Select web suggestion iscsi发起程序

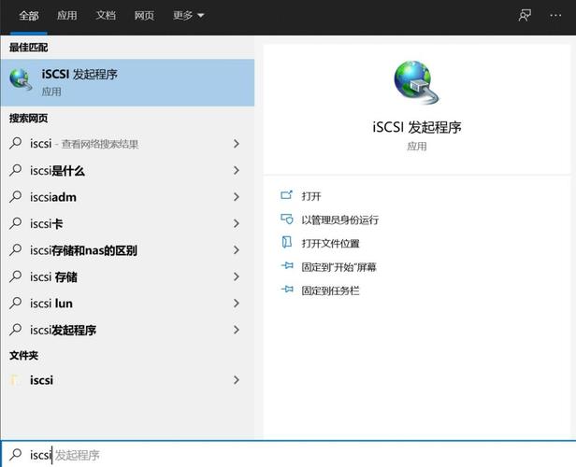127,330
